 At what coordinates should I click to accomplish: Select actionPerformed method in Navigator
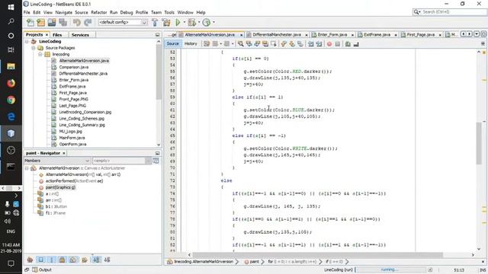(x=74, y=181)
